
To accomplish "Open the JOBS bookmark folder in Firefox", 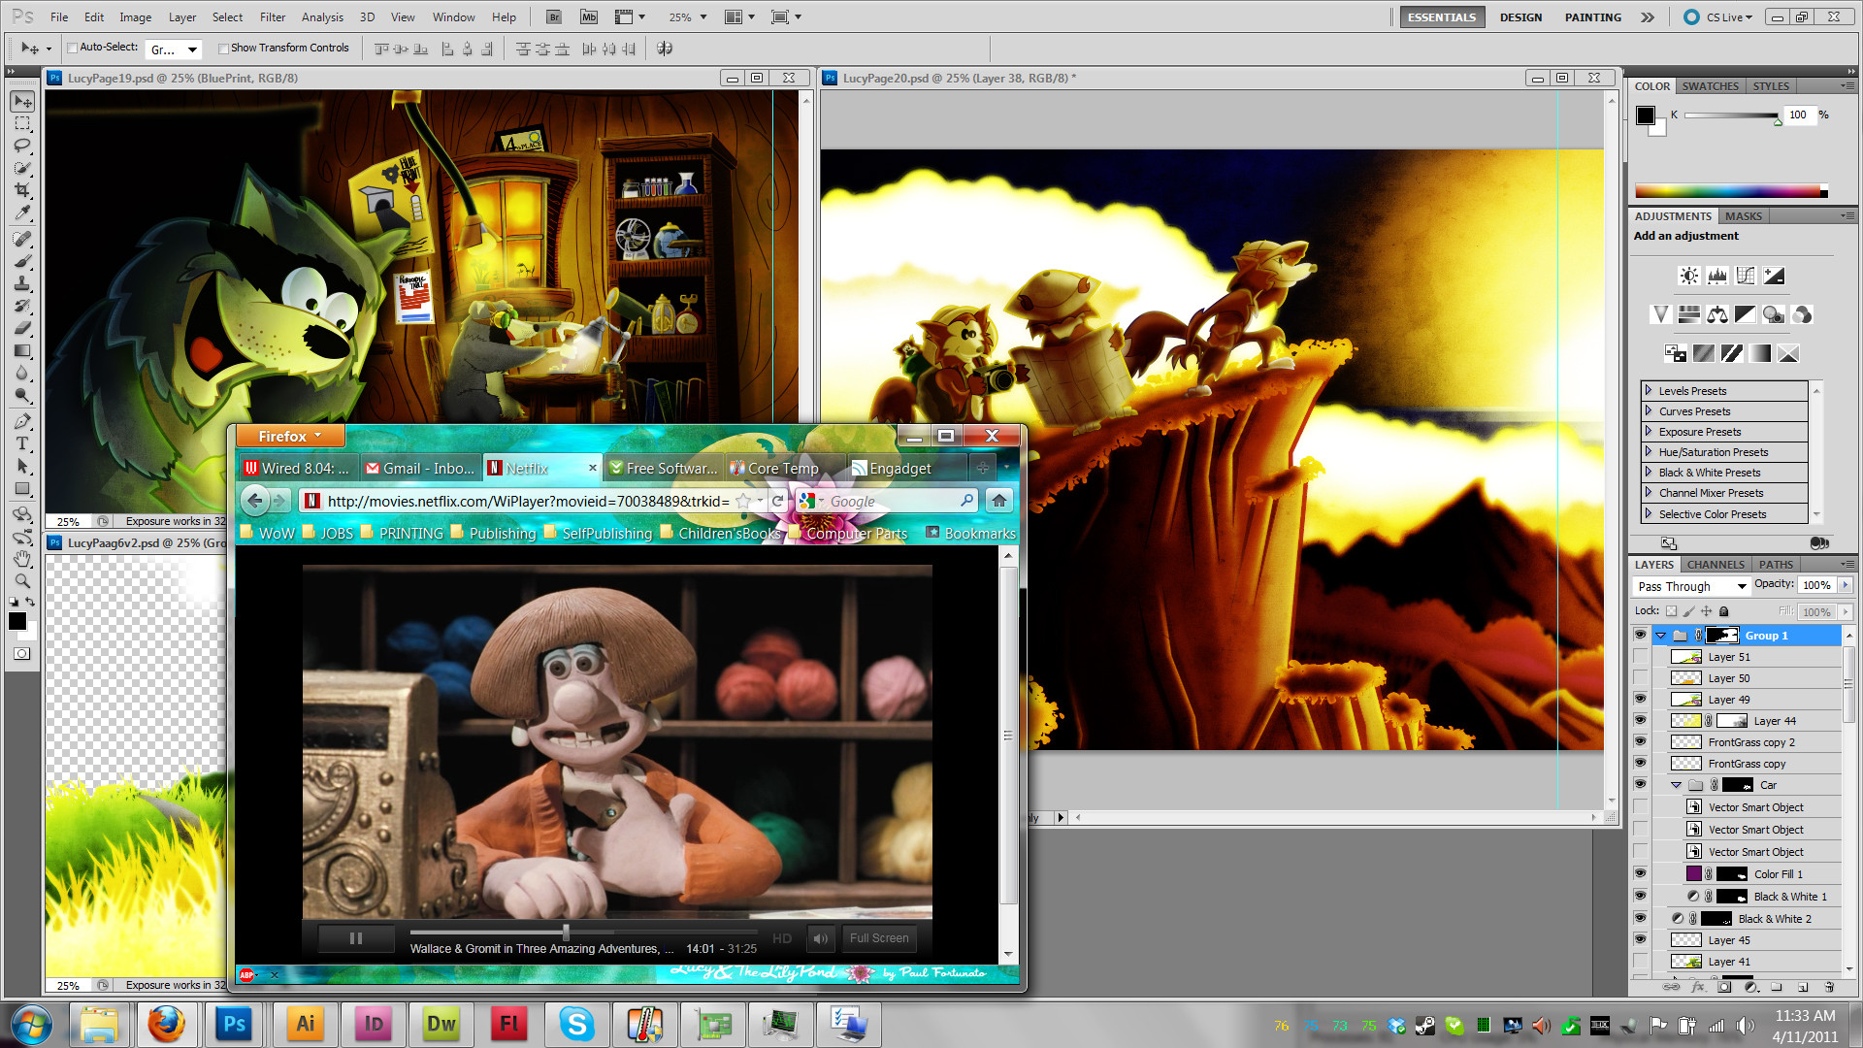I will click(328, 533).
